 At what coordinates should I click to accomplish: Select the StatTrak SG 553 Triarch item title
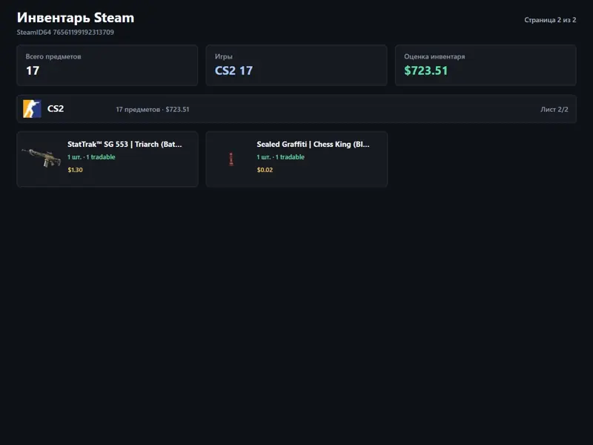click(125, 144)
